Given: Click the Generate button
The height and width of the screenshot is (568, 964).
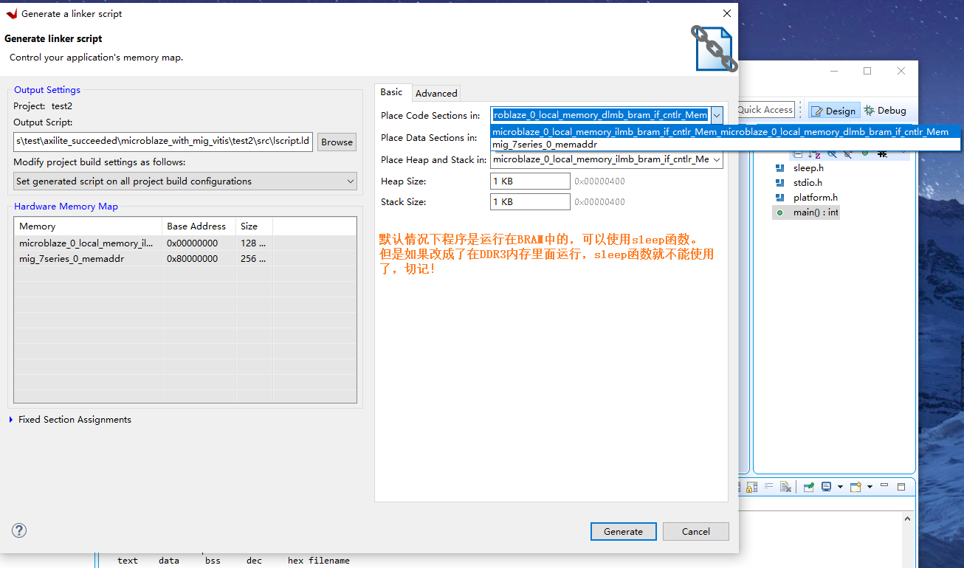Looking at the screenshot, I should click(622, 531).
